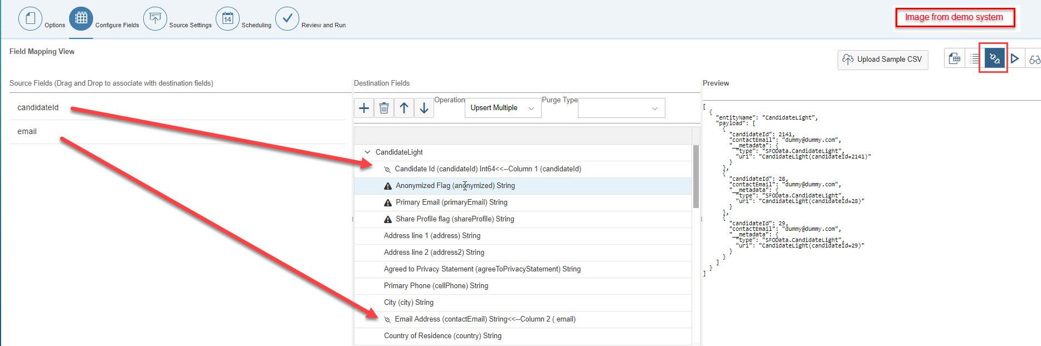The height and width of the screenshot is (346, 1041).
Task: Move destination field up
Action: pos(404,108)
